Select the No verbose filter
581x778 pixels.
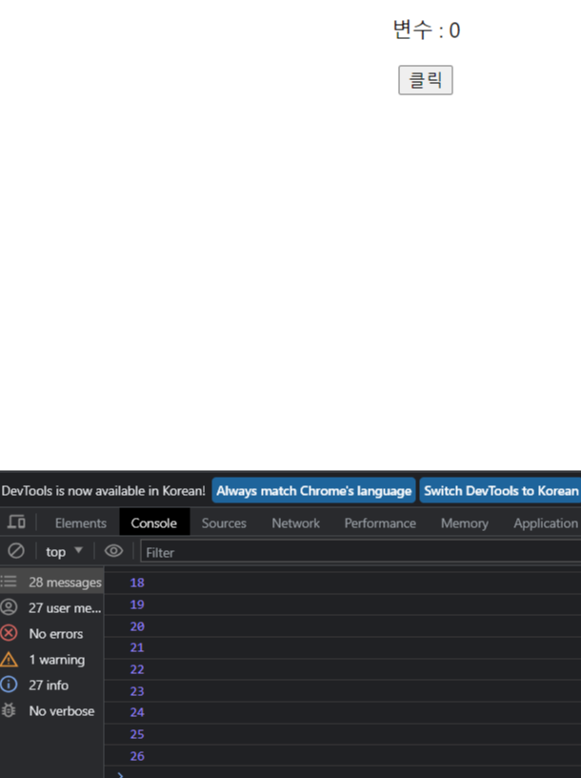pos(51,710)
